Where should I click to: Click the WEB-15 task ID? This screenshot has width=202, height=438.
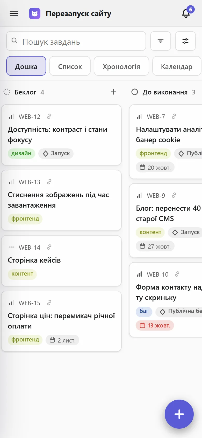coord(30,303)
